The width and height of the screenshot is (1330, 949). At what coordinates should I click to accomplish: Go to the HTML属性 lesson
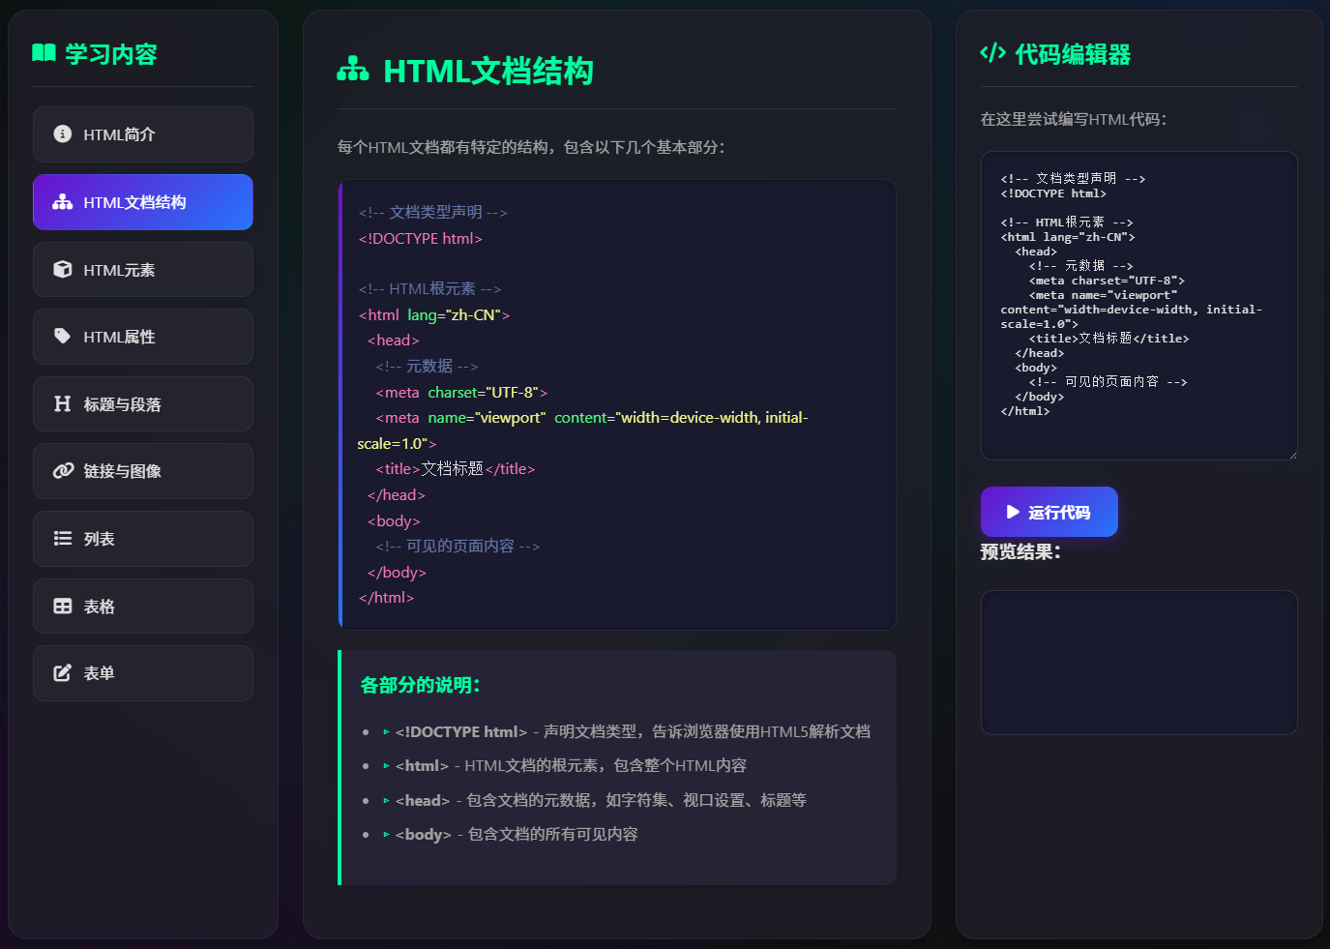point(143,337)
